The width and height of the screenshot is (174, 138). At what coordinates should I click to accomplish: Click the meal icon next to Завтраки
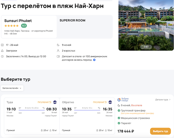[2, 51]
